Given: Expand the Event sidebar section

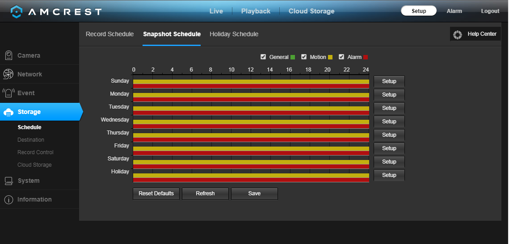Looking at the screenshot, I should 39,93.
